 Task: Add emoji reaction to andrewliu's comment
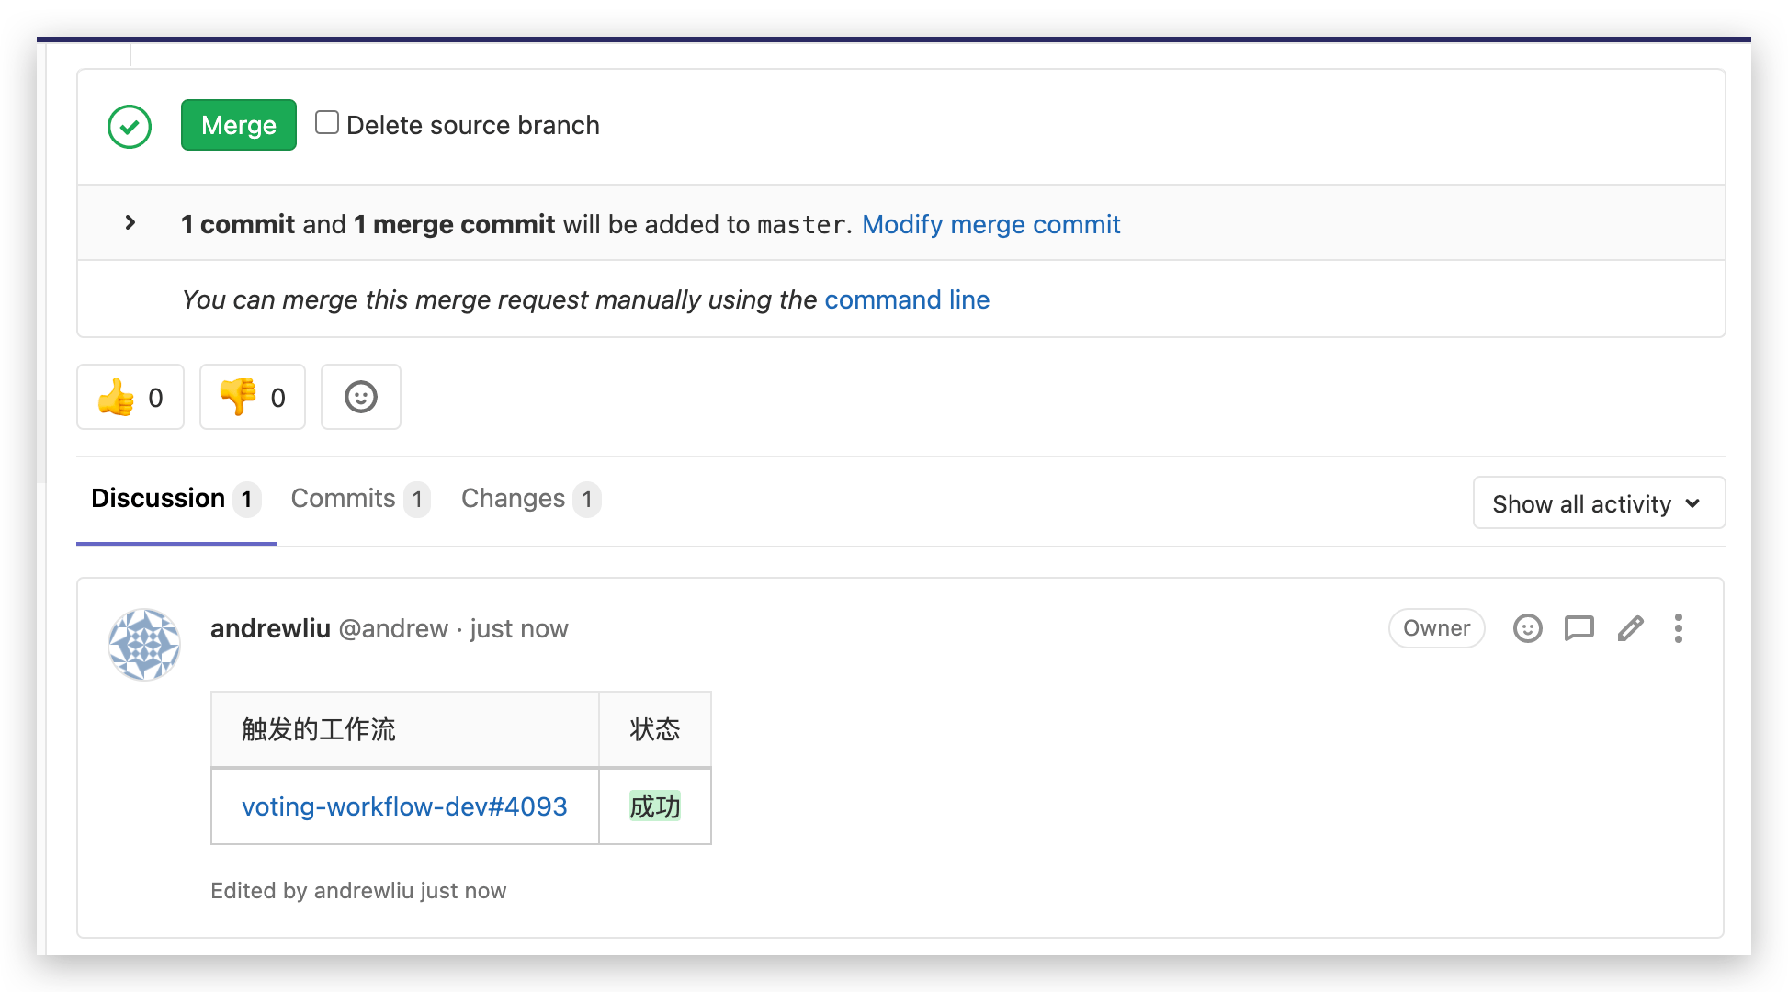tap(1527, 628)
